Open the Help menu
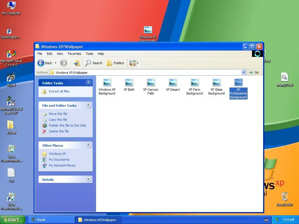 coord(101,54)
